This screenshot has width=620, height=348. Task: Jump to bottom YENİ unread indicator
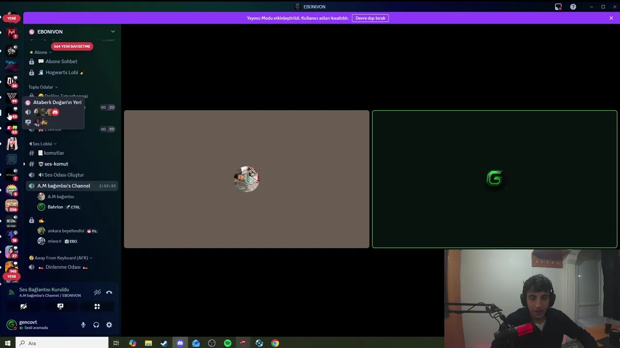point(12,276)
